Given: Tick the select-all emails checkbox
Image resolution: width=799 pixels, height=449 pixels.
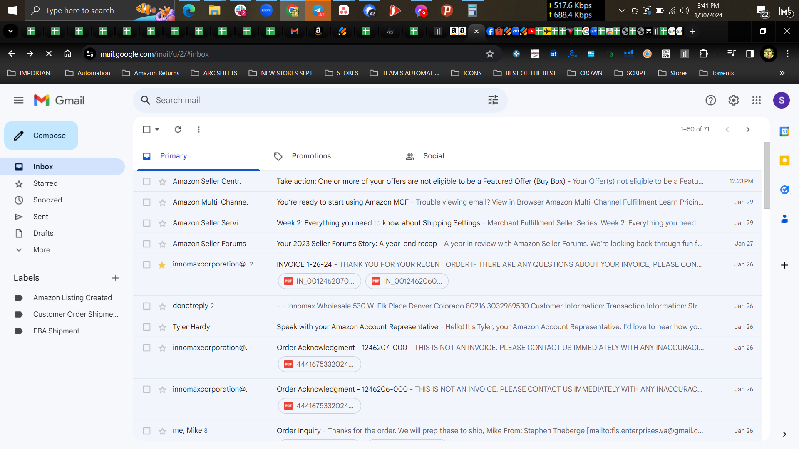Looking at the screenshot, I should click(146, 129).
